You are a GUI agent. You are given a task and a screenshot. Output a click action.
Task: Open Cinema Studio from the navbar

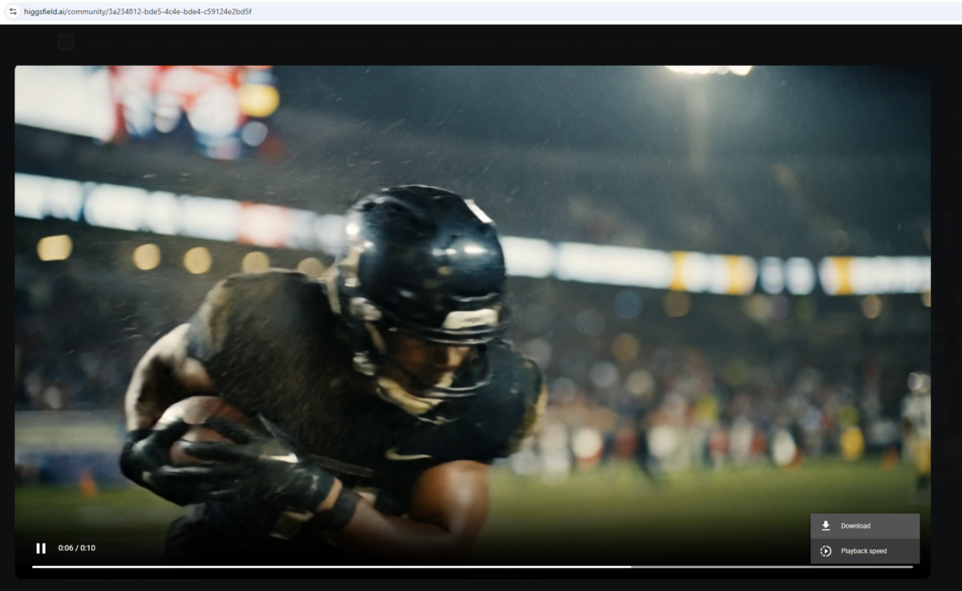point(455,42)
